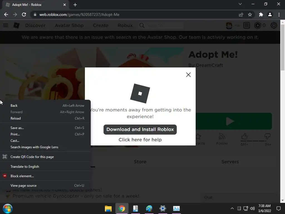Click the lock icon in address bar
The image size is (285, 214).
(35, 14)
